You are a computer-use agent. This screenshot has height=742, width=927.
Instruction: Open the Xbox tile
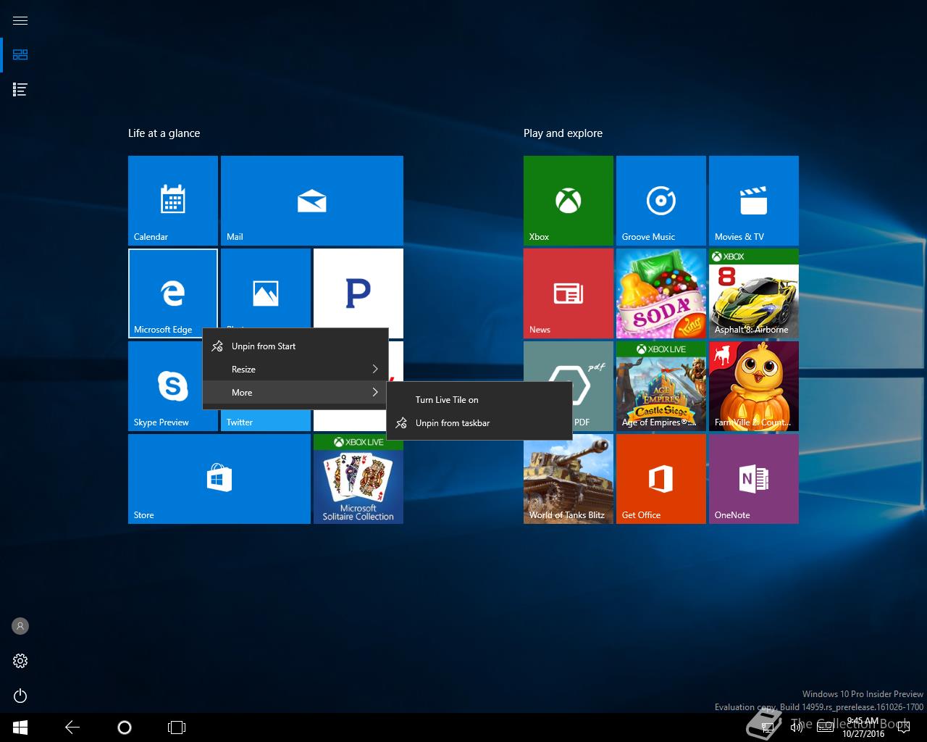pos(569,201)
